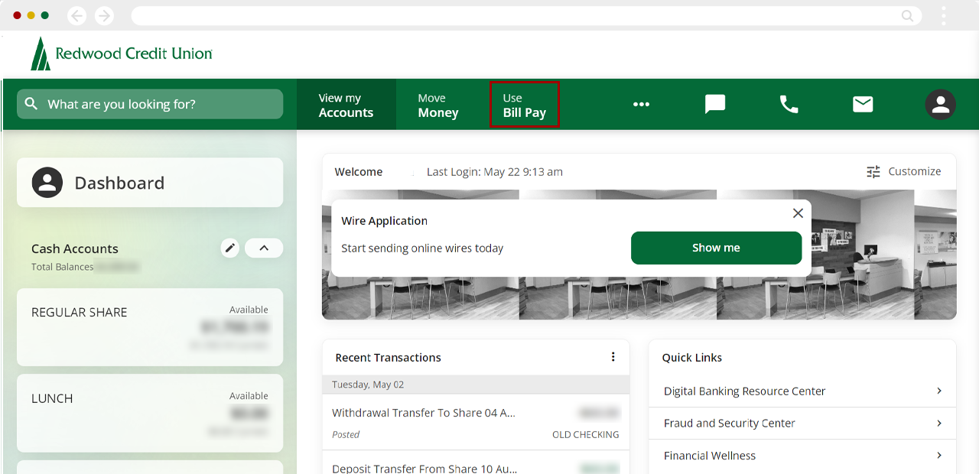Click the Dashboard button

[150, 183]
